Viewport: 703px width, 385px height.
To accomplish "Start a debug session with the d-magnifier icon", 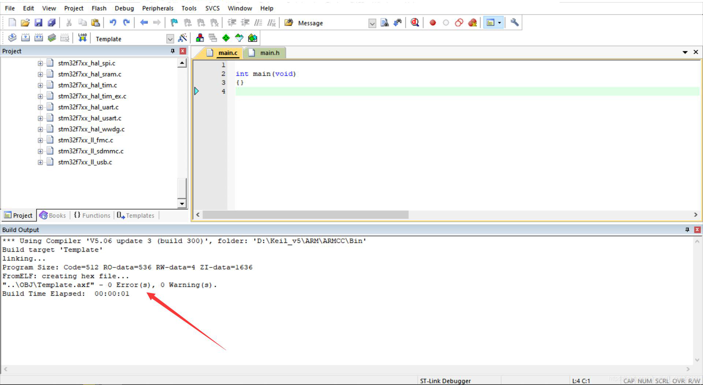I will click(415, 22).
